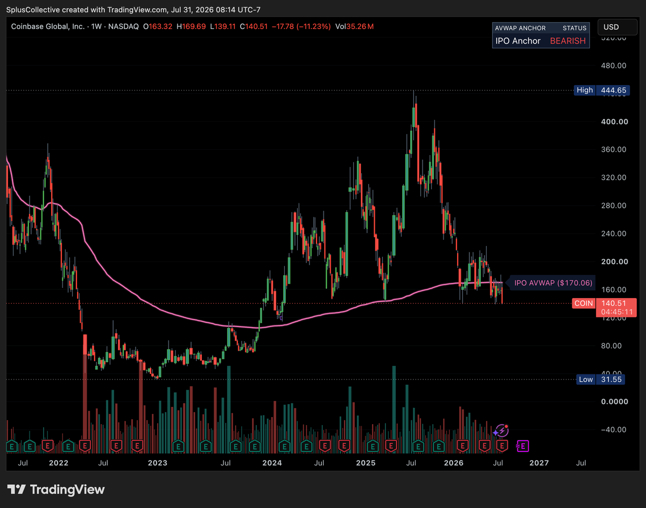
Task: Click the open value O163.32 in the legend
Action: point(157,26)
